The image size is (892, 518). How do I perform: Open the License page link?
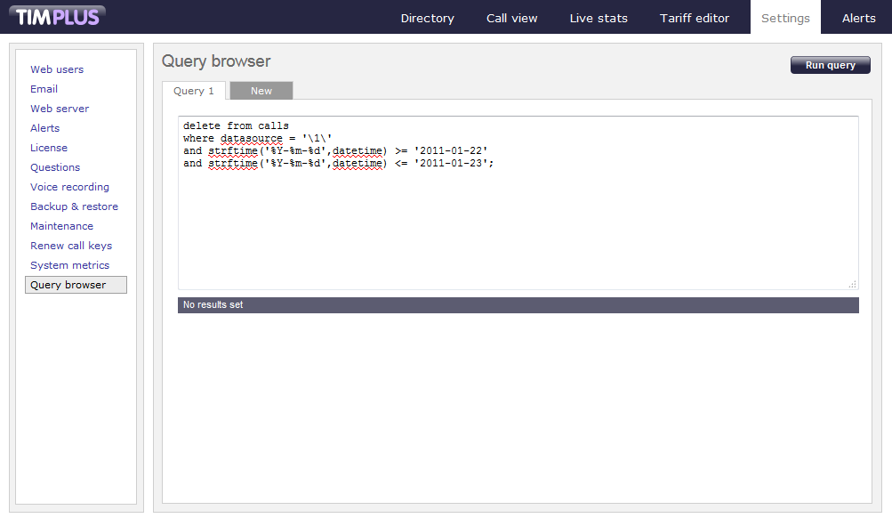coord(49,148)
